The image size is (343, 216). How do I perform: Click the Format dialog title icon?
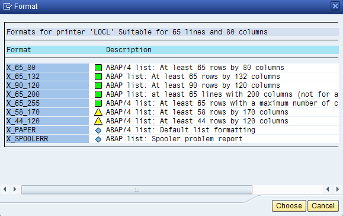pos(8,7)
